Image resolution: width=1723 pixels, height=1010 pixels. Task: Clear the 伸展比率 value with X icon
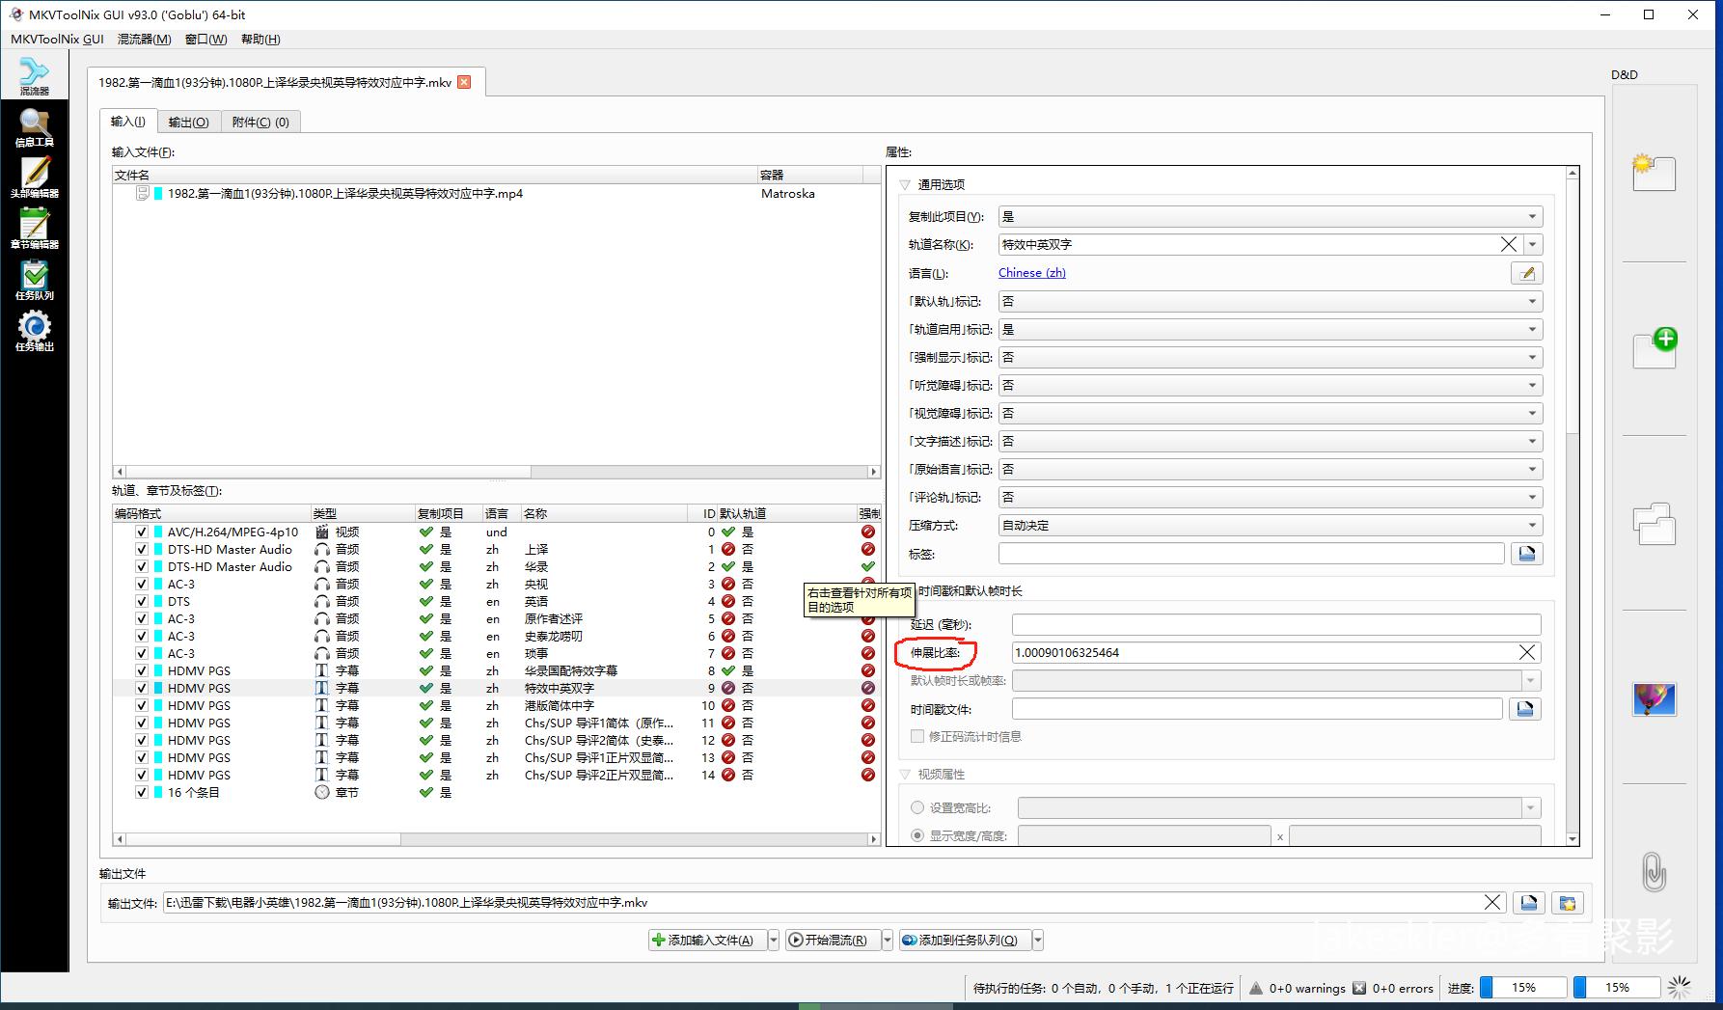(x=1526, y=653)
